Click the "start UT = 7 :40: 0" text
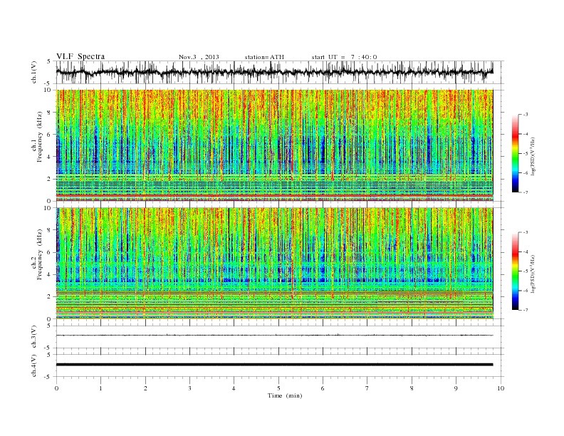 coord(344,57)
